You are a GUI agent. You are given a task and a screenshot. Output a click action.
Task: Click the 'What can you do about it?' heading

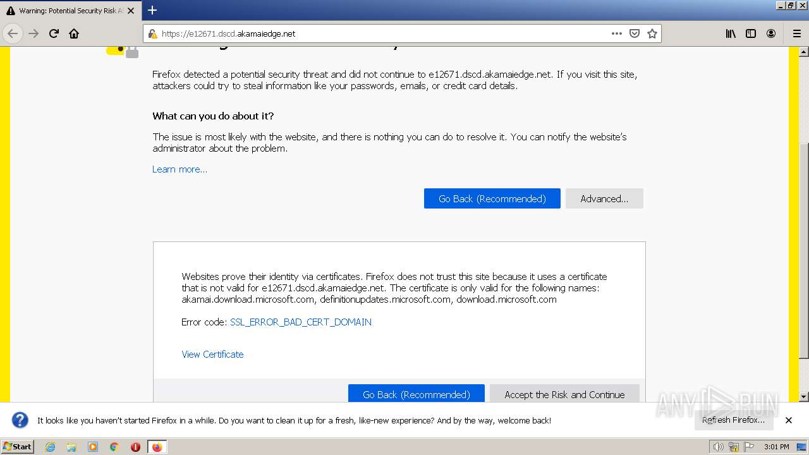pos(213,116)
